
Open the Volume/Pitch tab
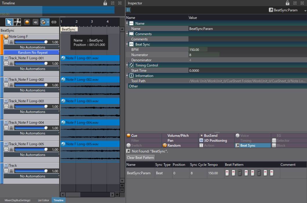pos(180,136)
